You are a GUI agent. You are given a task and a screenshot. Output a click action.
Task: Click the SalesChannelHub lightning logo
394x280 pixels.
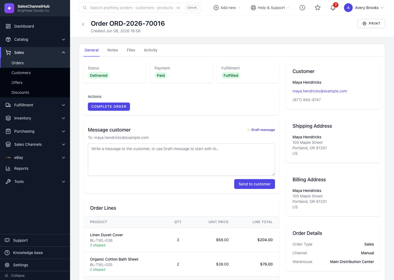[9, 8]
